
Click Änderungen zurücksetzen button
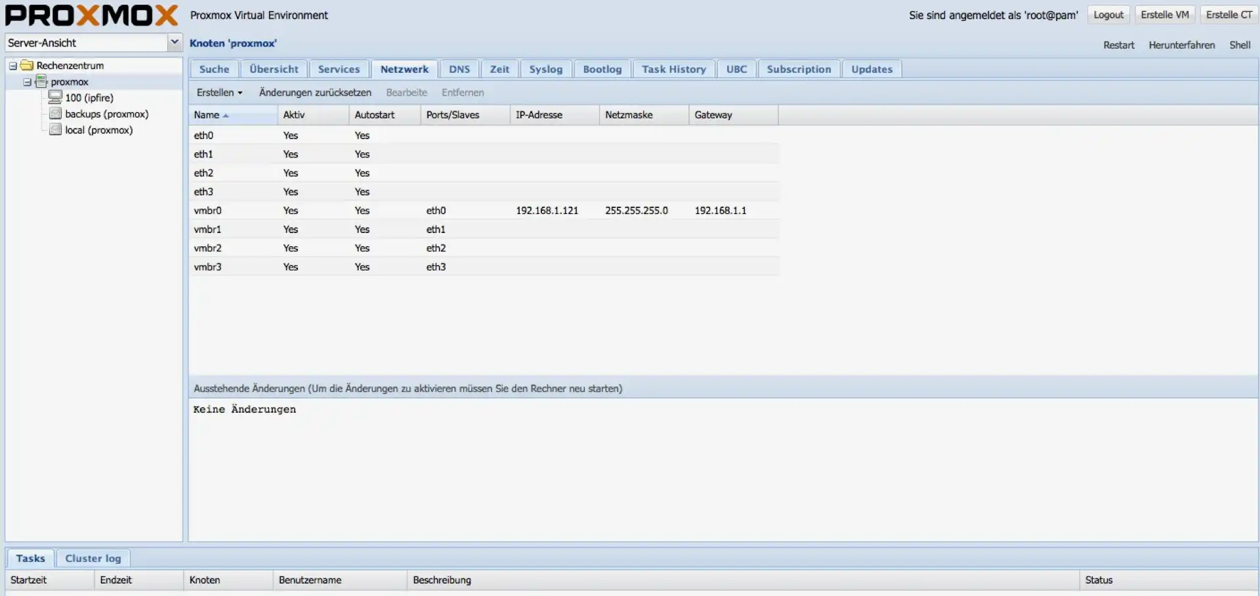coord(315,93)
